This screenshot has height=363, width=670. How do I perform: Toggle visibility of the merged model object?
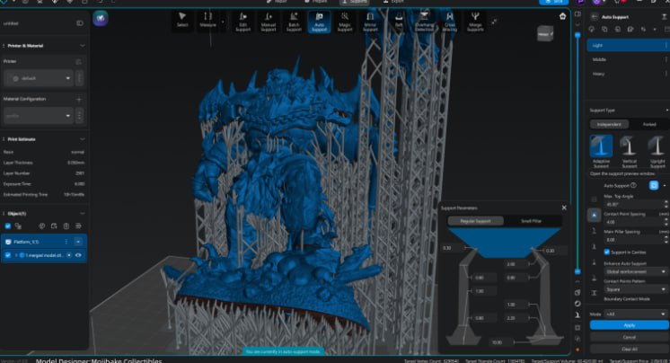coord(78,256)
